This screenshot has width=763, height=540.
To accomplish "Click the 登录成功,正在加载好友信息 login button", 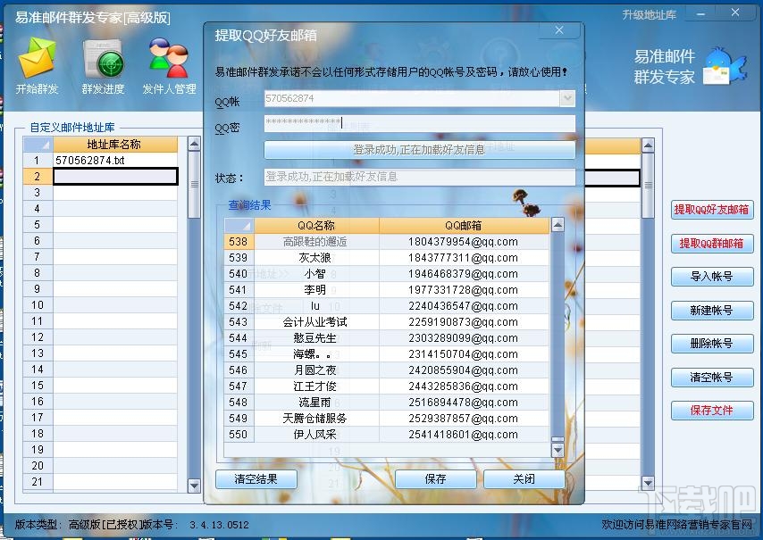I will click(419, 150).
